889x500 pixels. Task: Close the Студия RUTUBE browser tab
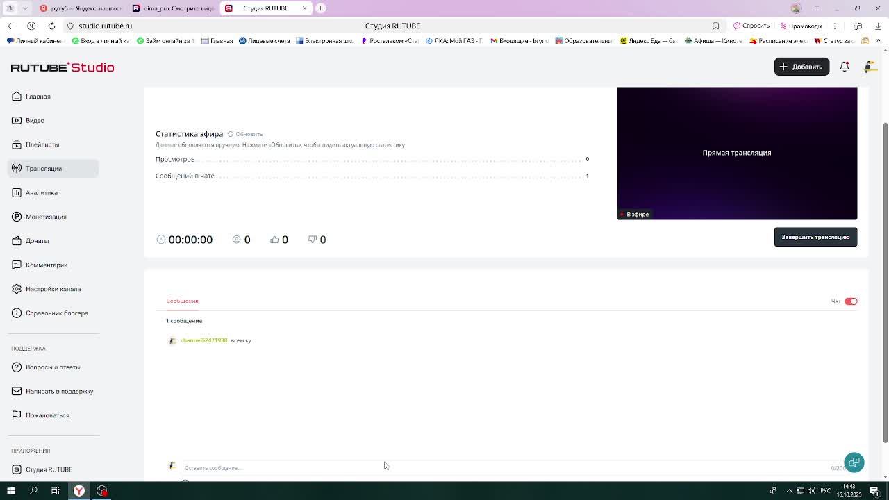click(x=304, y=8)
